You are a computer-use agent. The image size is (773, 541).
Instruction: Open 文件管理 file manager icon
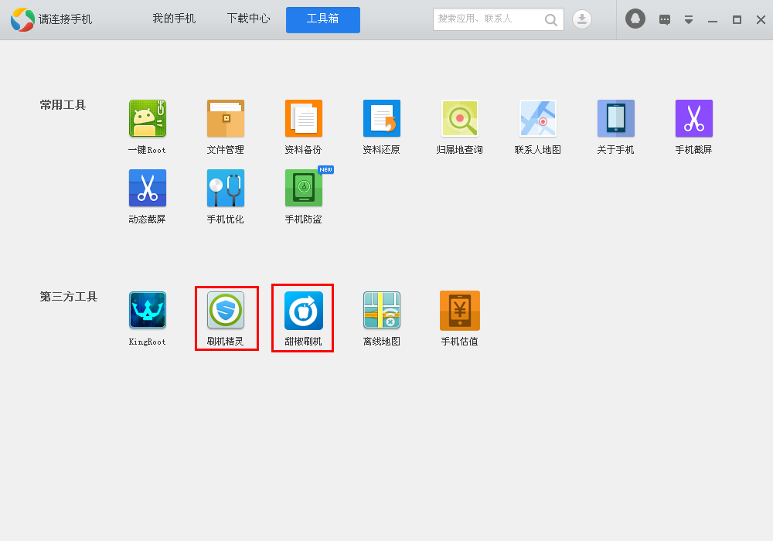click(225, 118)
